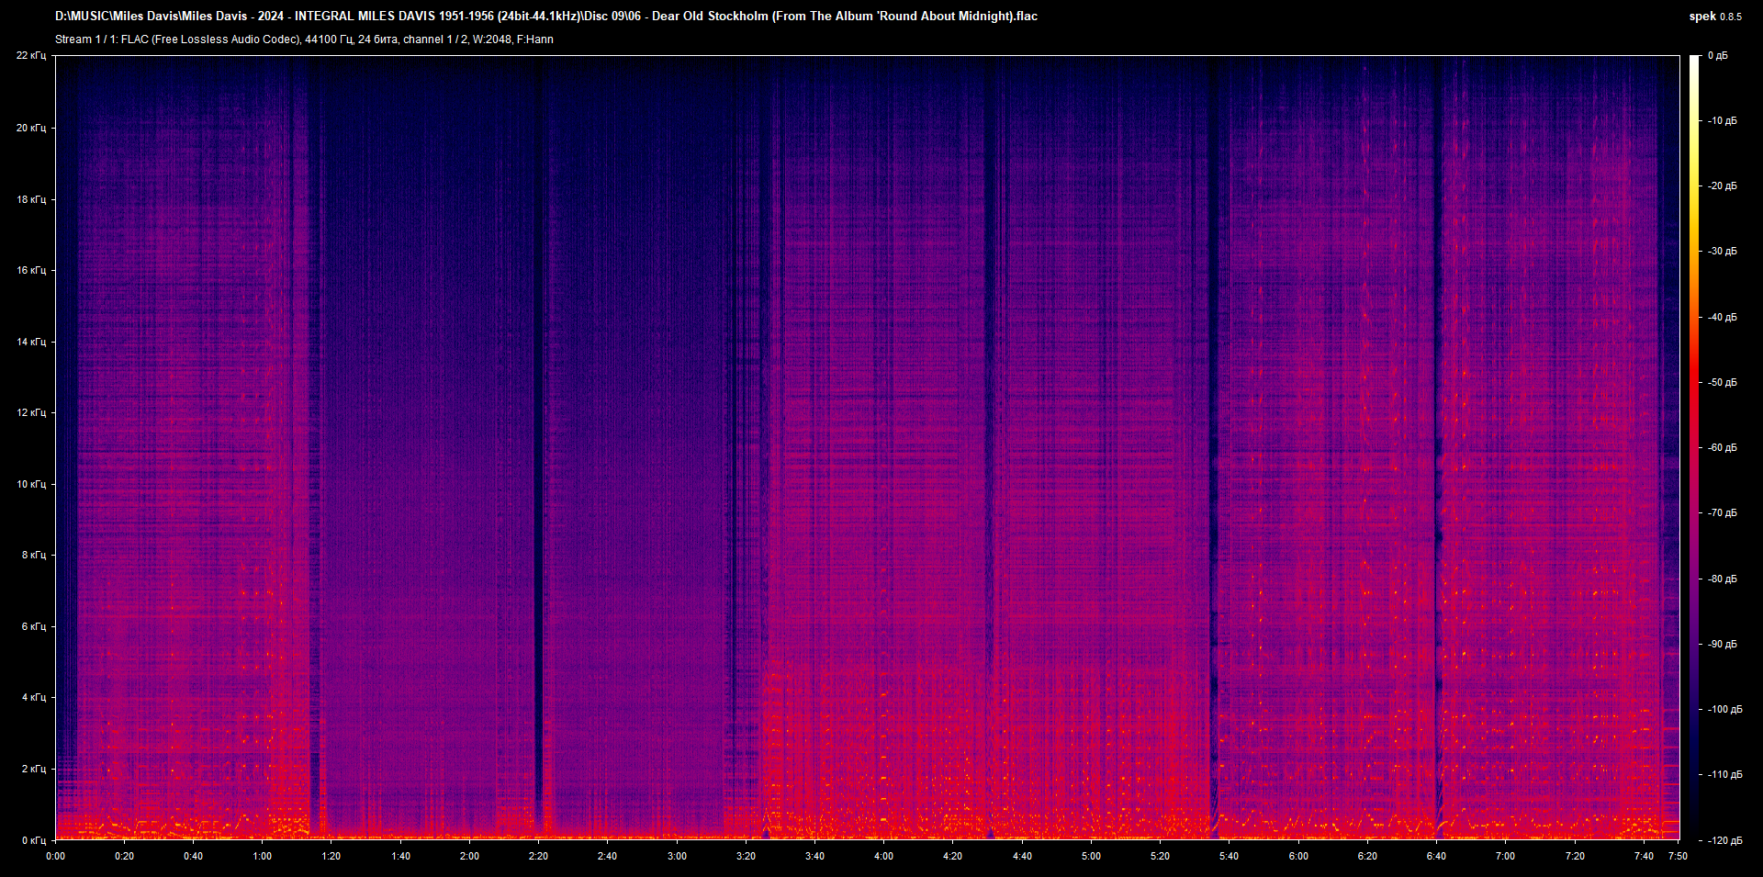Click the 7:50 end time label
1763x877 pixels.
pyautogui.click(x=1678, y=856)
